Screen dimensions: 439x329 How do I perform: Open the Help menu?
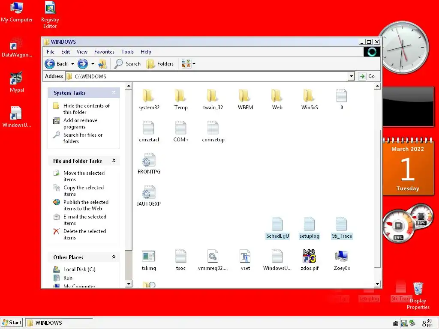(146, 52)
